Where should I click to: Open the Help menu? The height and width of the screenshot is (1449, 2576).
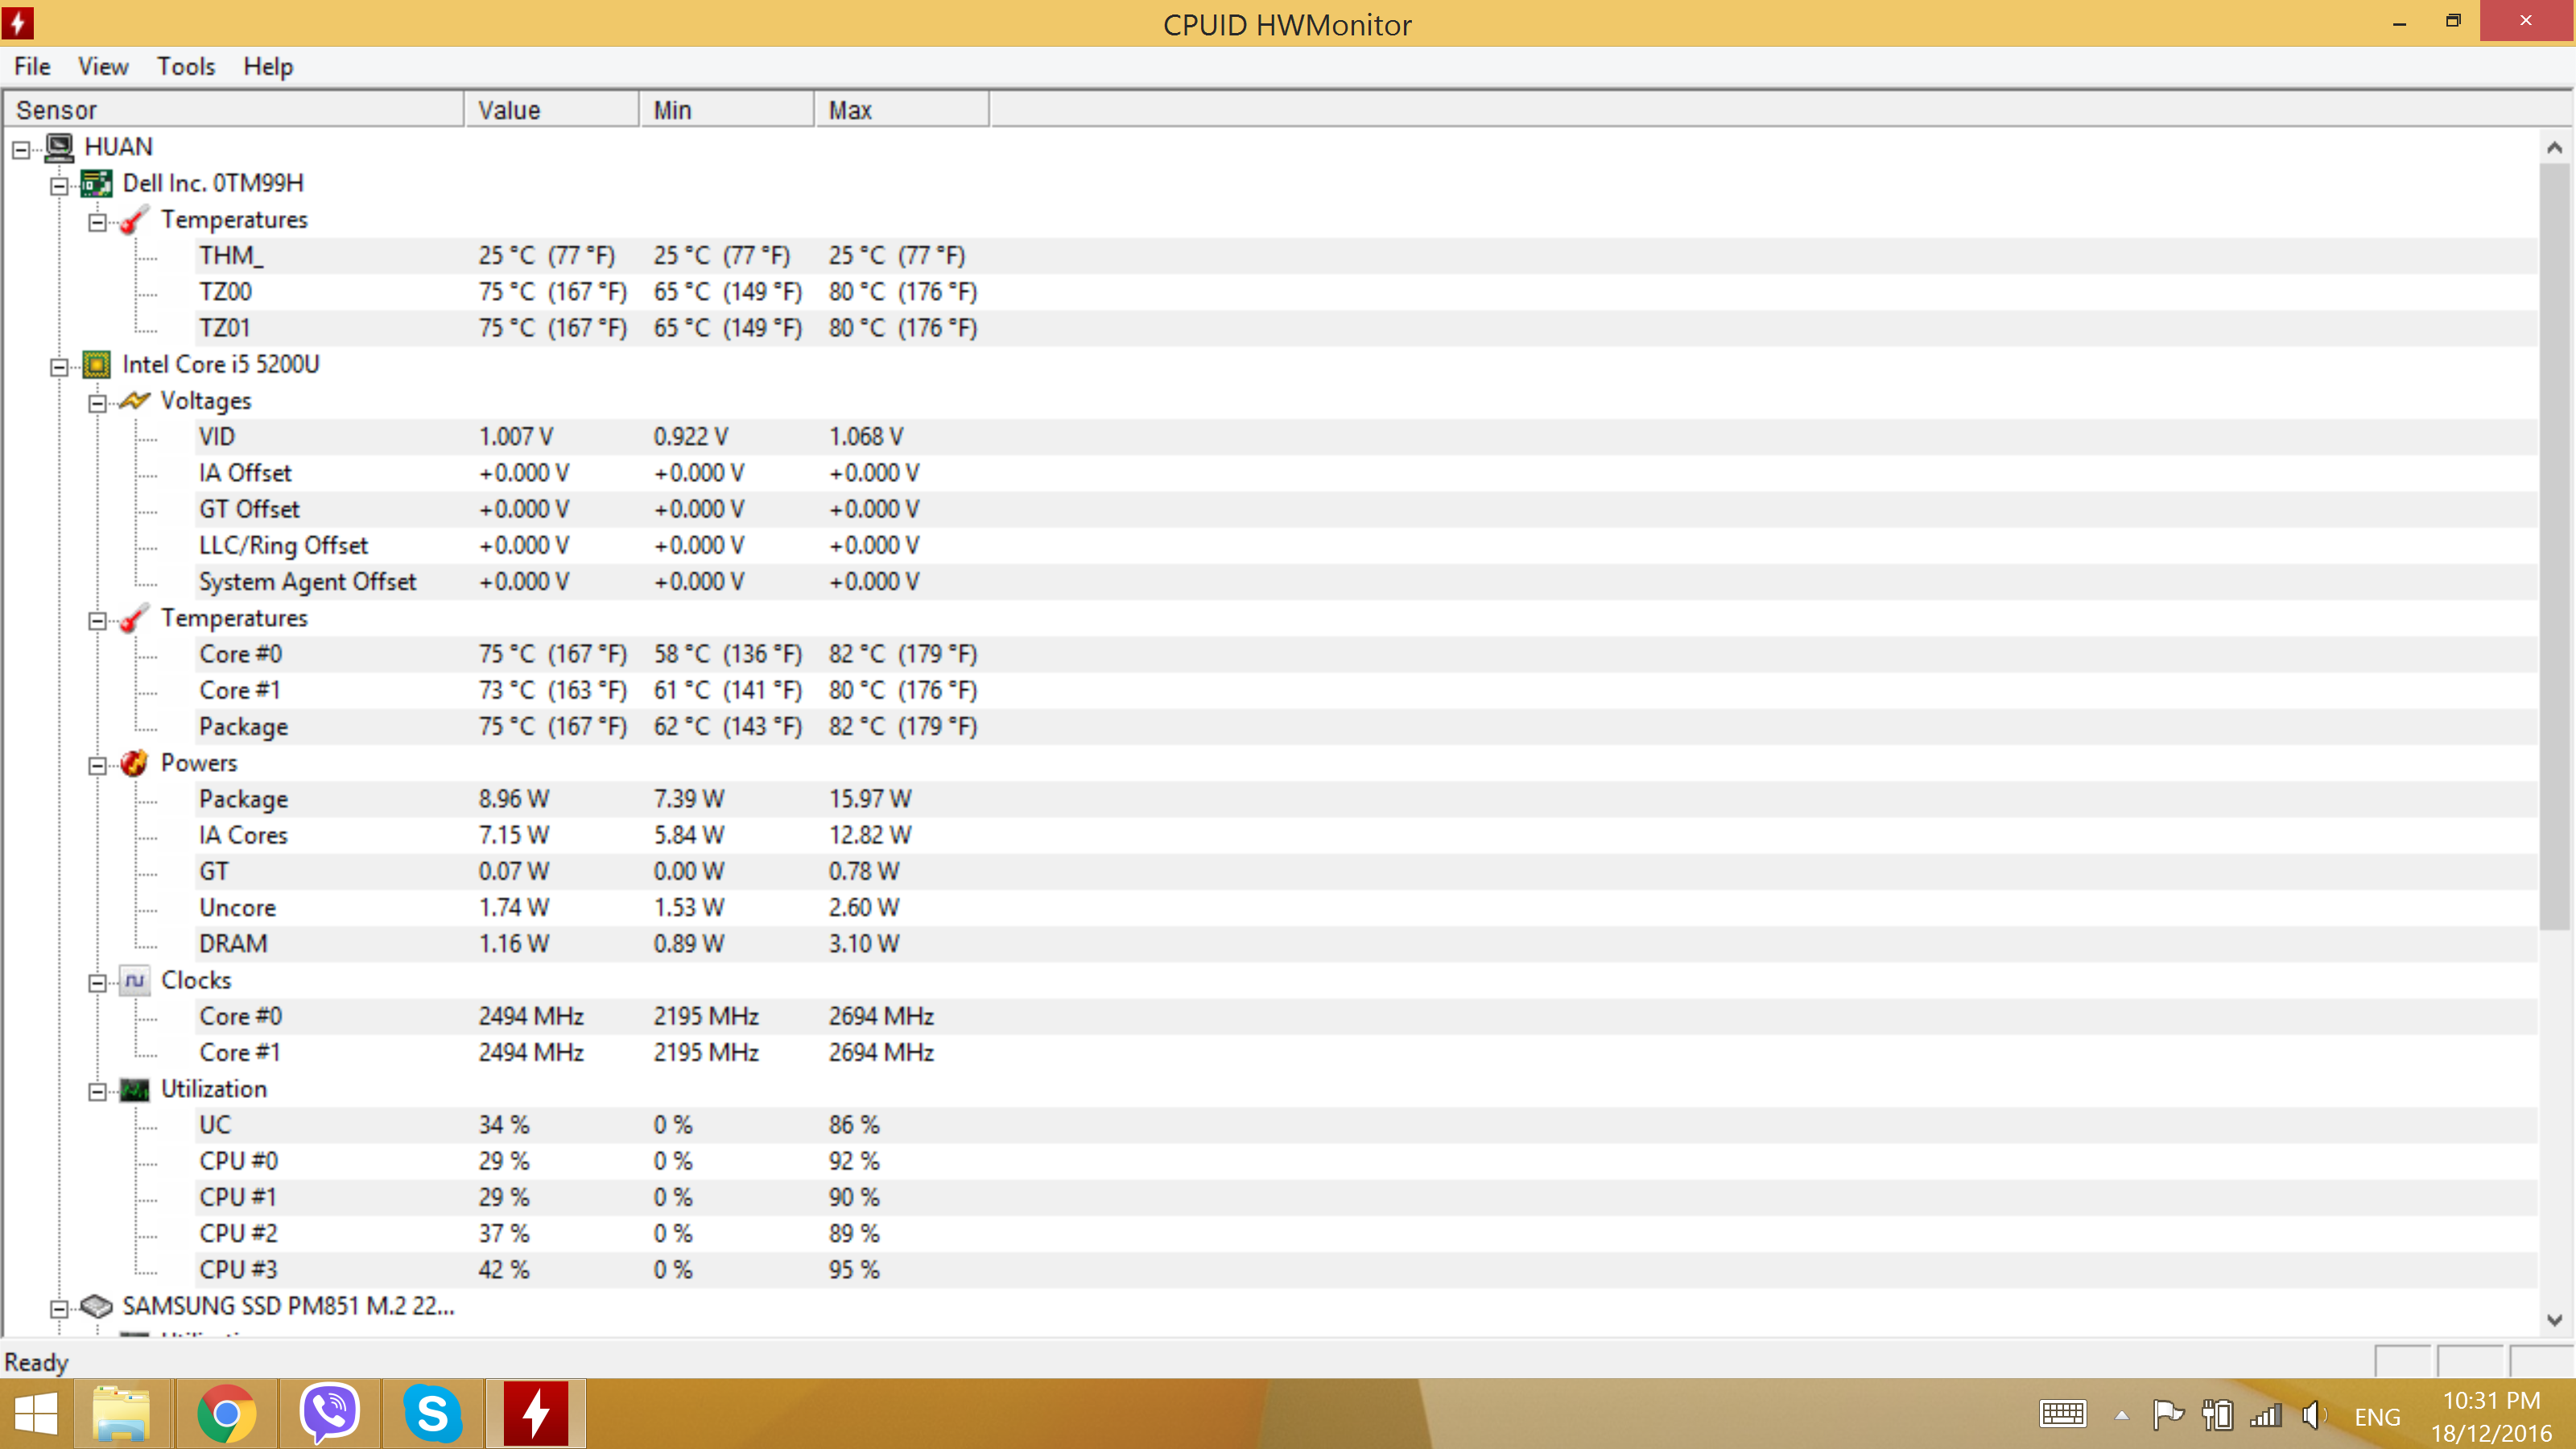pyautogui.click(x=268, y=67)
